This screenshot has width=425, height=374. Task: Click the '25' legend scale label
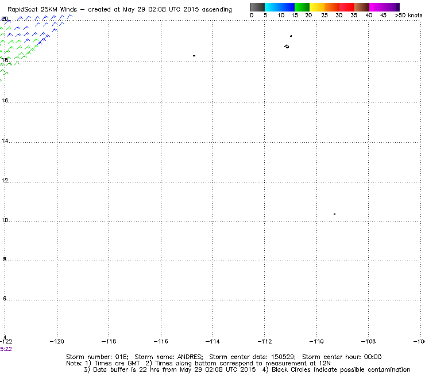(324, 16)
